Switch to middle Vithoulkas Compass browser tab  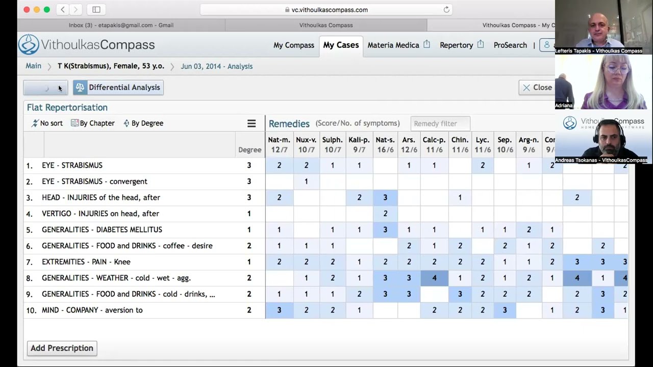(x=326, y=25)
